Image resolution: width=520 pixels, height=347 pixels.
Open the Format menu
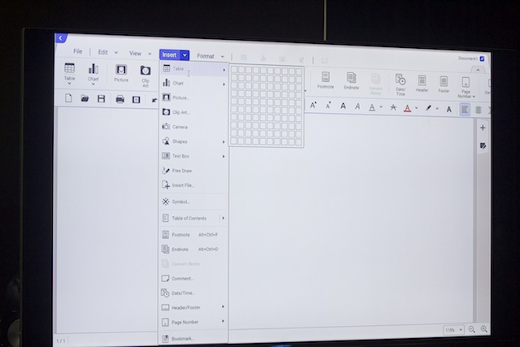click(x=206, y=56)
